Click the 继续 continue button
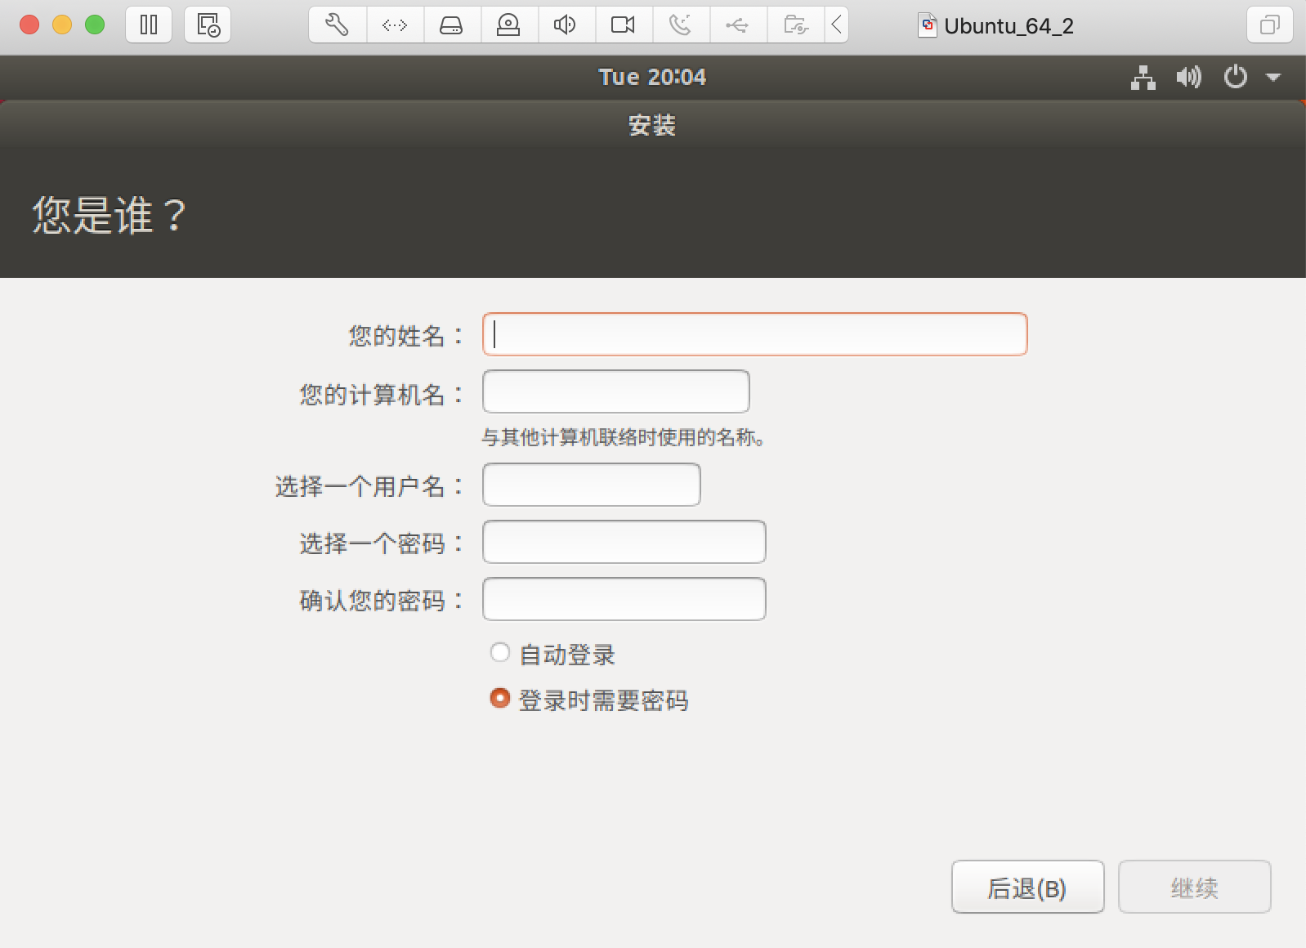The width and height of the screenshot is (1306, 948). click(x=1195, y=887)
